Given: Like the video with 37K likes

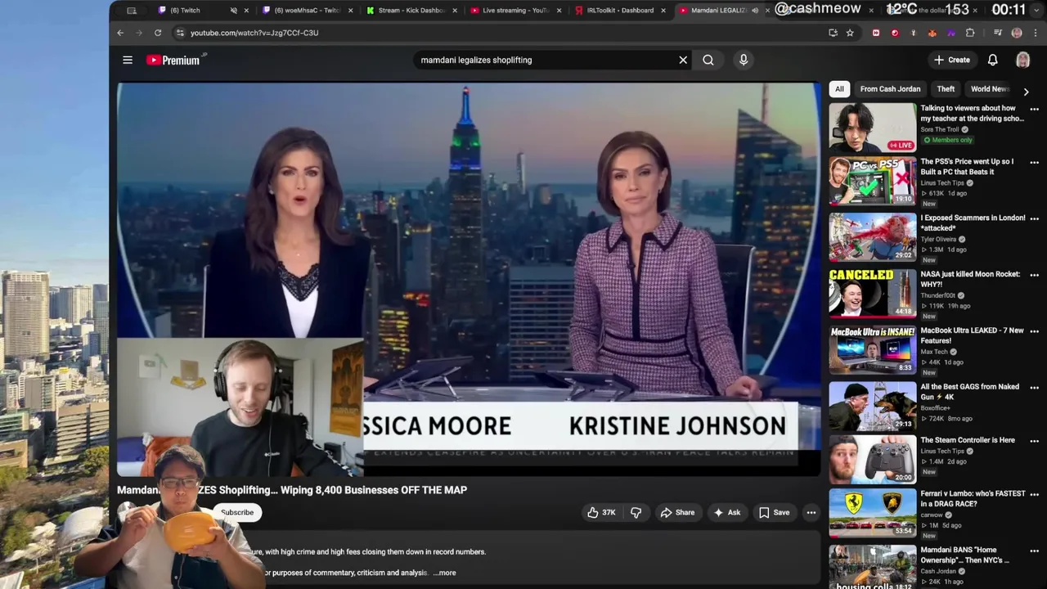Looking at the screenshot, I should pos(601,512).
